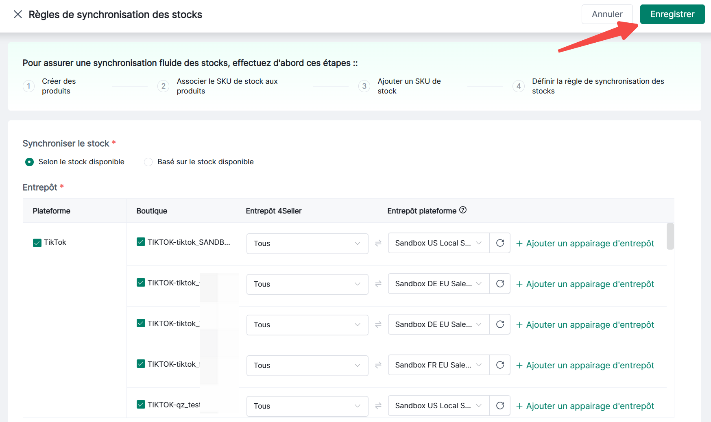Click plus icon to add pairing for Sandbox FR
The width and height of the screenshot is (711, 422).
(x=519, y=365)
